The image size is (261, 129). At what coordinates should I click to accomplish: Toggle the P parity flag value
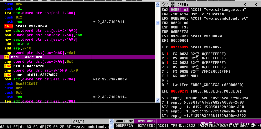point(168,58)
